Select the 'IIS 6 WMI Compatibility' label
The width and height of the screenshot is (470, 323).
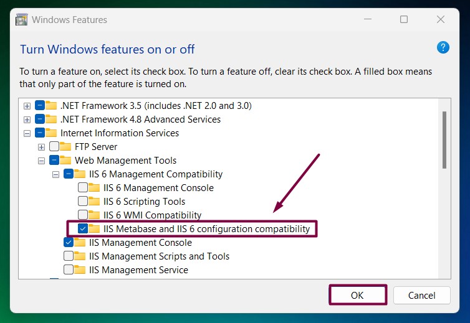(x=152, y=215)
